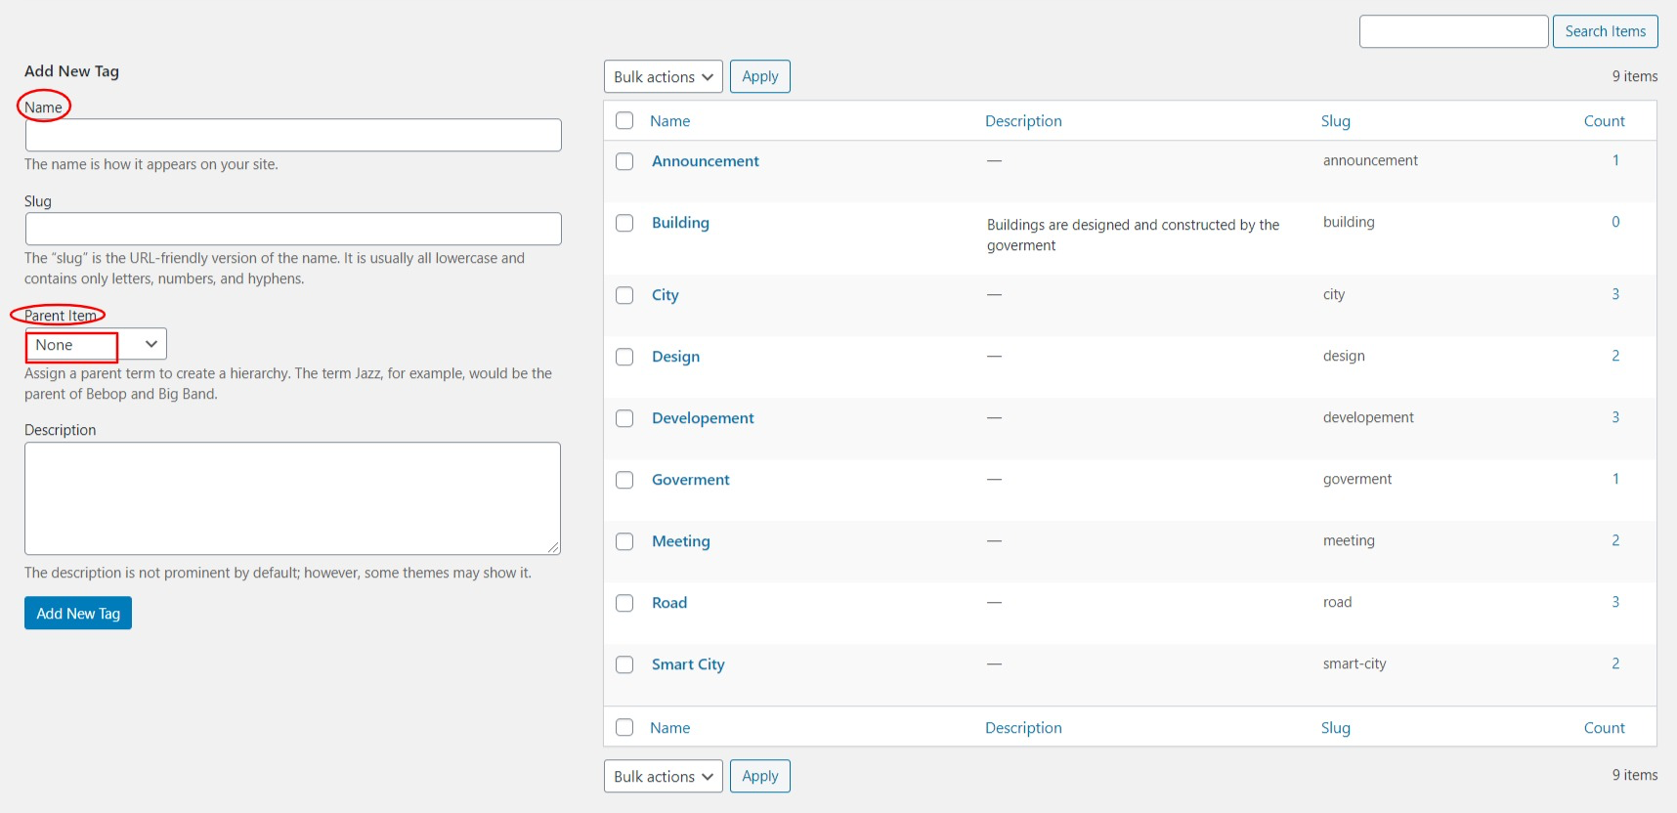Image resolution: width=1677 pixels, height=813 pixels.
Task: Click inside the Description textarea
Action: click(x=292, y=498)
